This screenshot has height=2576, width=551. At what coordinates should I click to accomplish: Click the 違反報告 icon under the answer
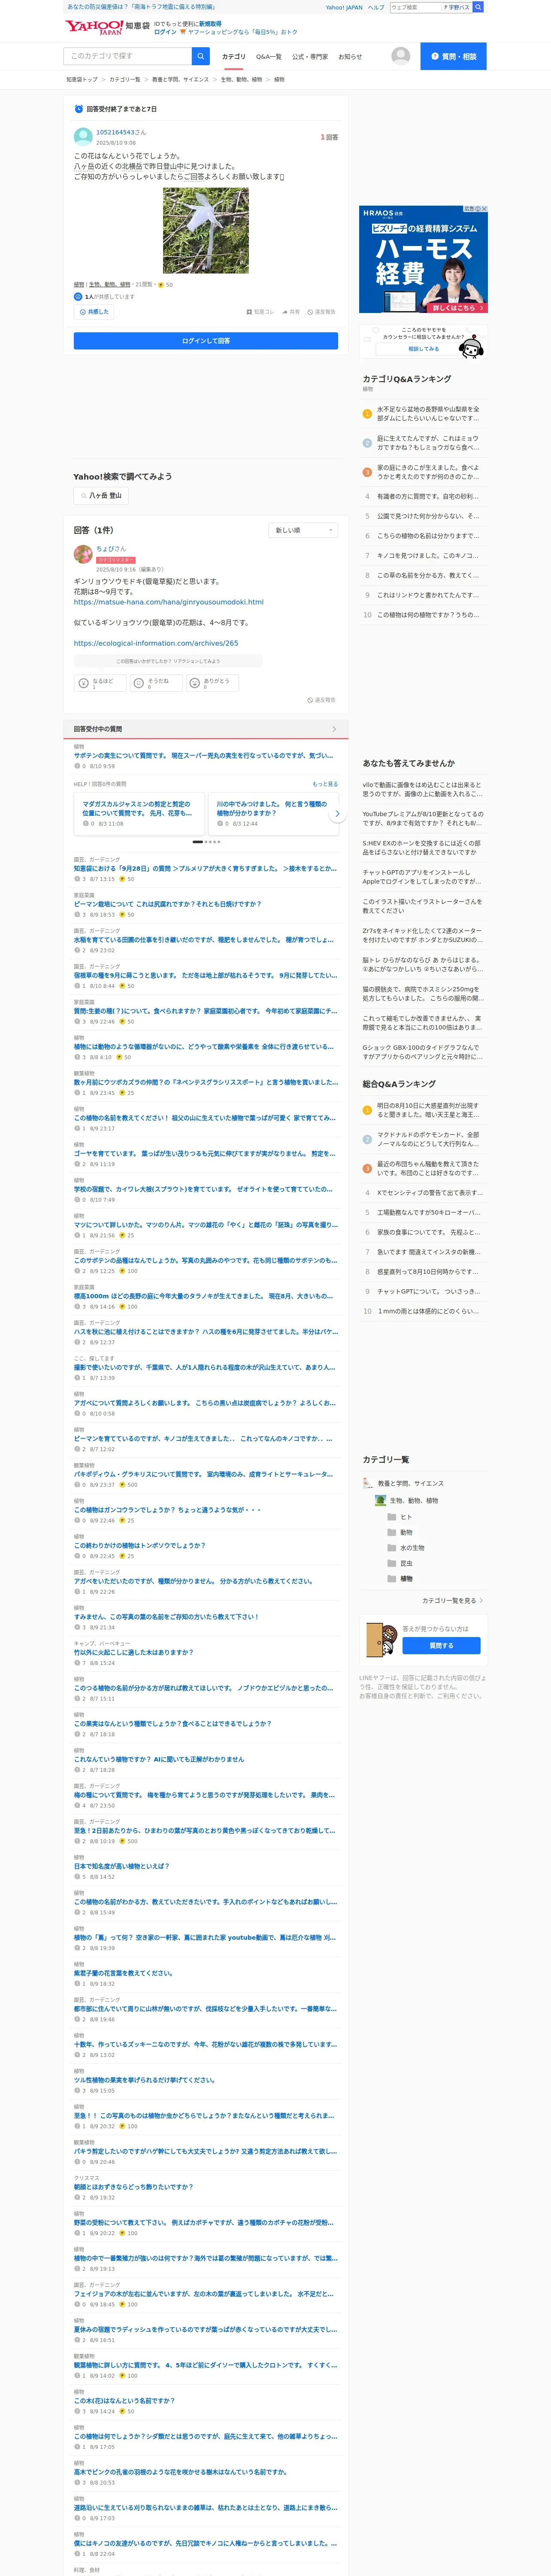(x=310, y=700)
